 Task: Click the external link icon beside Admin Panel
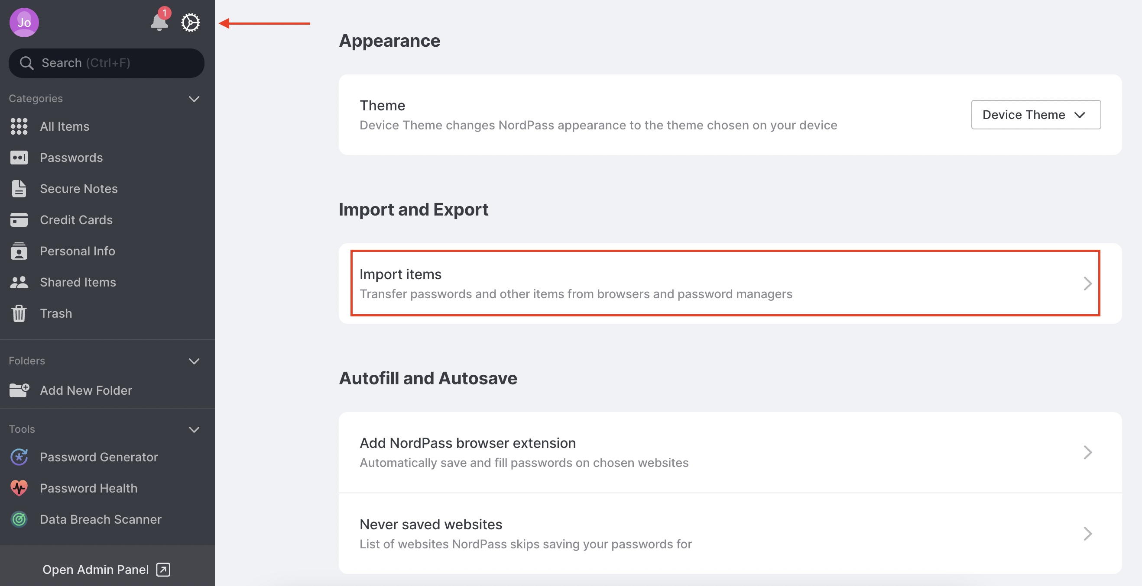click(x=163, y=569)
